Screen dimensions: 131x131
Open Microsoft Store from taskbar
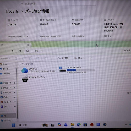pos(85,125)
